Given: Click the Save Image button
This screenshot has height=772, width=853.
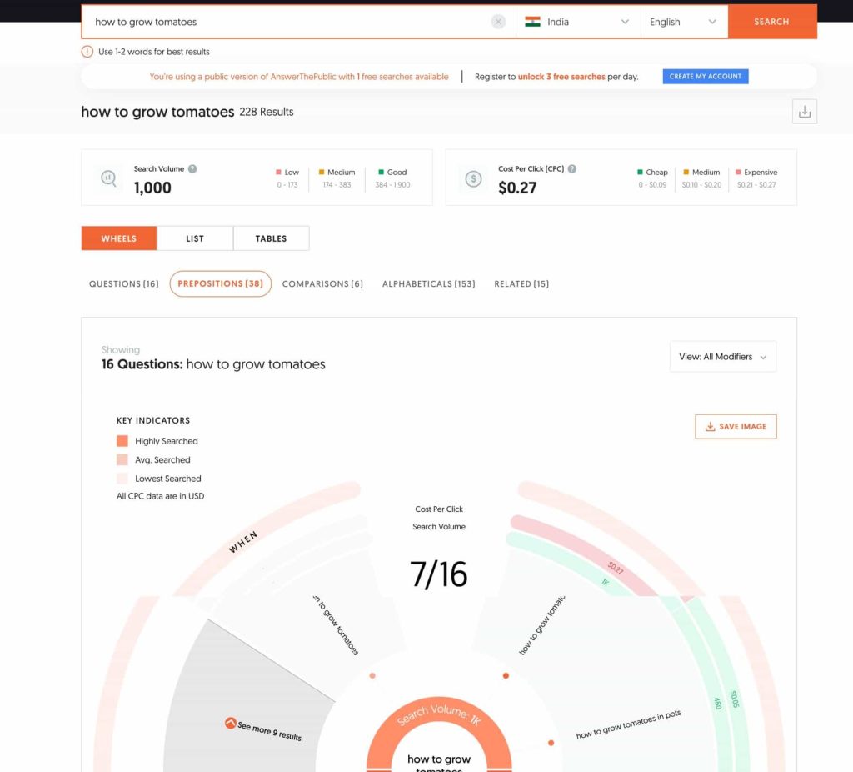Looking at the screenshot, I should coord(736,426).
